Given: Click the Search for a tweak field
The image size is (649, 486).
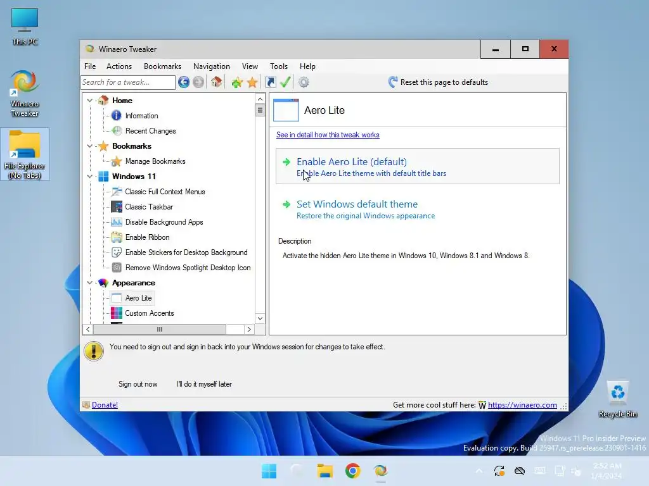Looking at the screenshot, I should (128, 82).
